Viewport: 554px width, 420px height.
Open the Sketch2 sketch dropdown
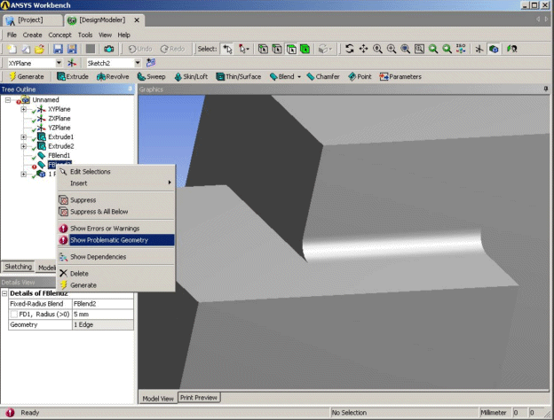[138, 63]
